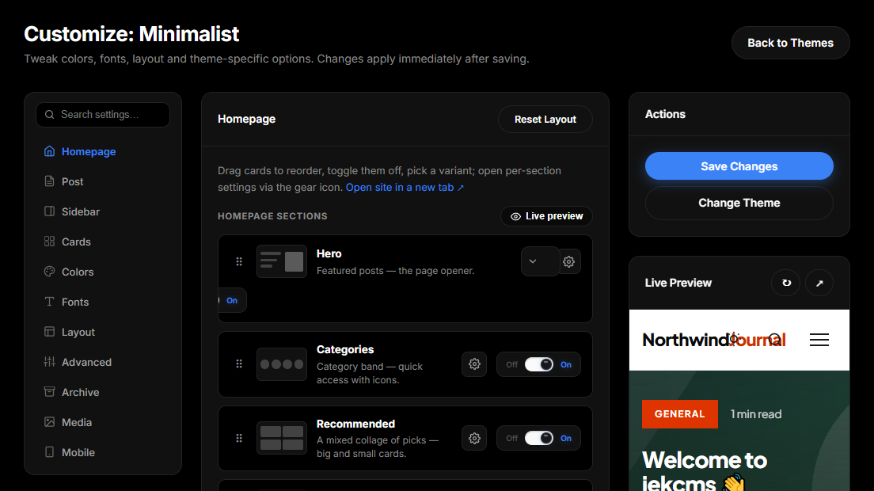Image resolution: width=874 pixels, height=491 pixels.
Task: Click the 'Welcome to' post title in preview
Action: 705,460
